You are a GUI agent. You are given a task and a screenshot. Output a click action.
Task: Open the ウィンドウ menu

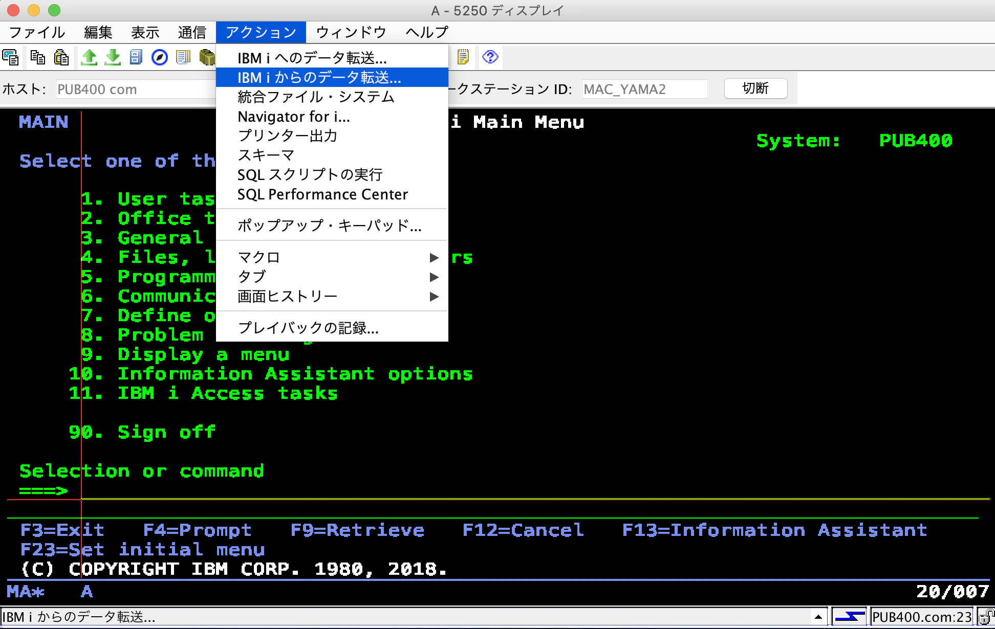[351, 32]
